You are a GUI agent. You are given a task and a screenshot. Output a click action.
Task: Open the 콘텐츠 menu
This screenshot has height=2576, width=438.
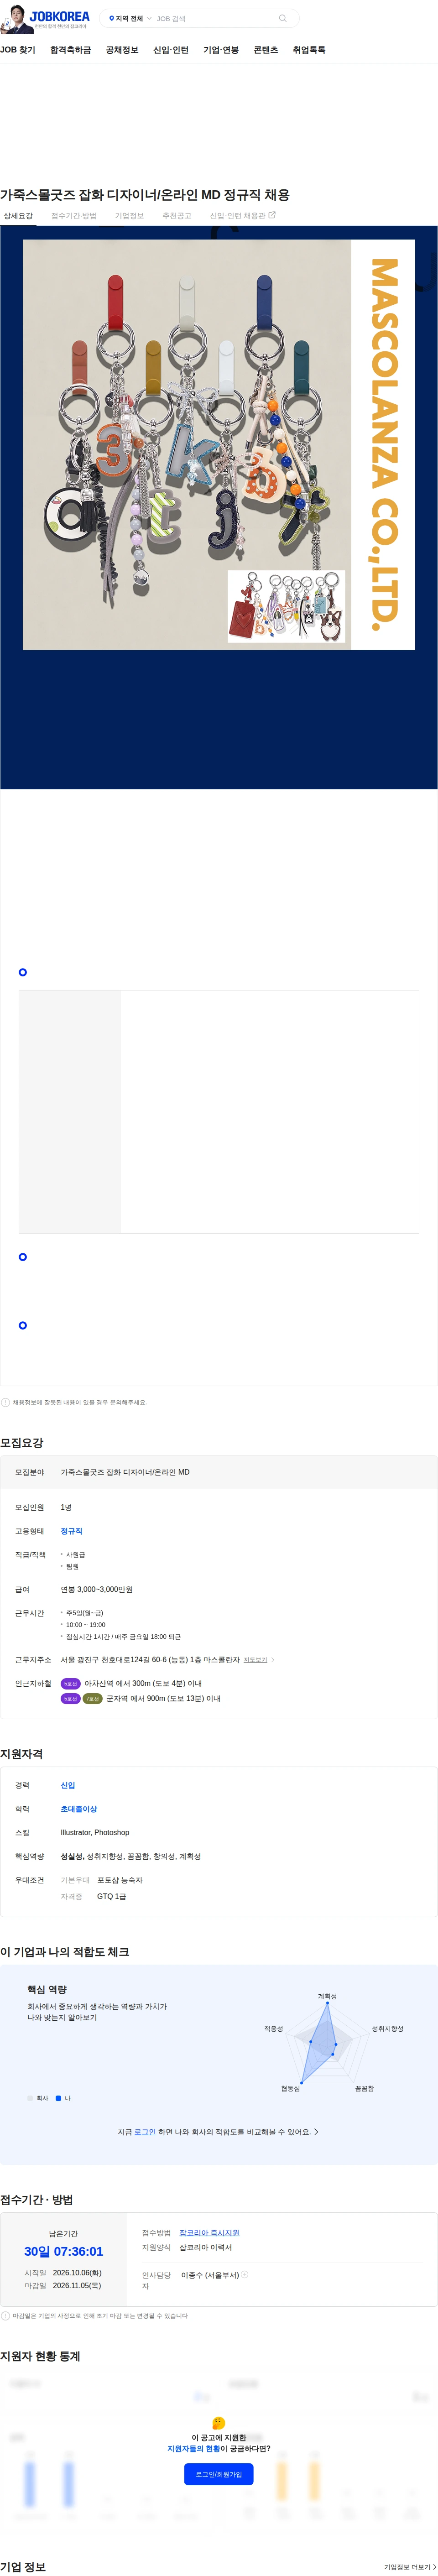pos(266,50)
